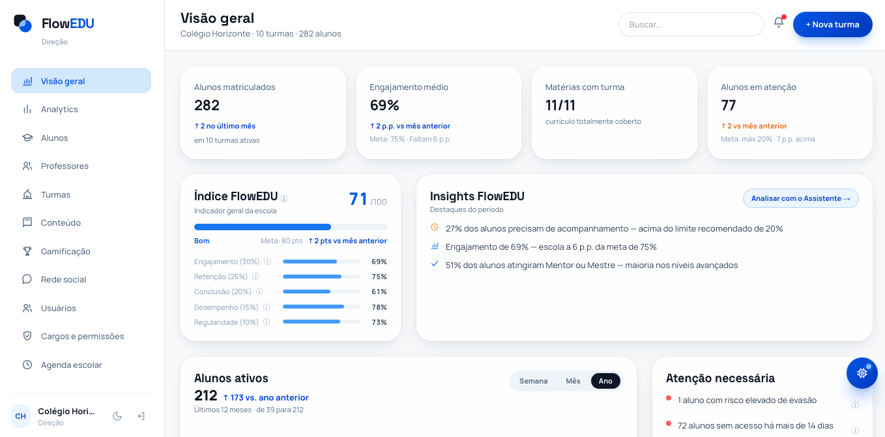This screenshot has height=437, width=885.
Task: Click the logout icon beside Colégio profile
Action: (x=141, y=416)
